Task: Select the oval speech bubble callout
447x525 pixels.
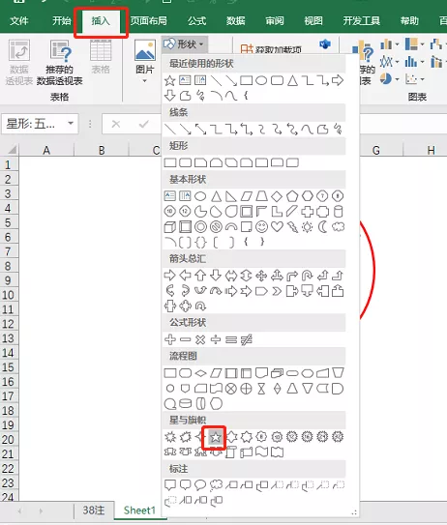Action: tap(200, 484)
